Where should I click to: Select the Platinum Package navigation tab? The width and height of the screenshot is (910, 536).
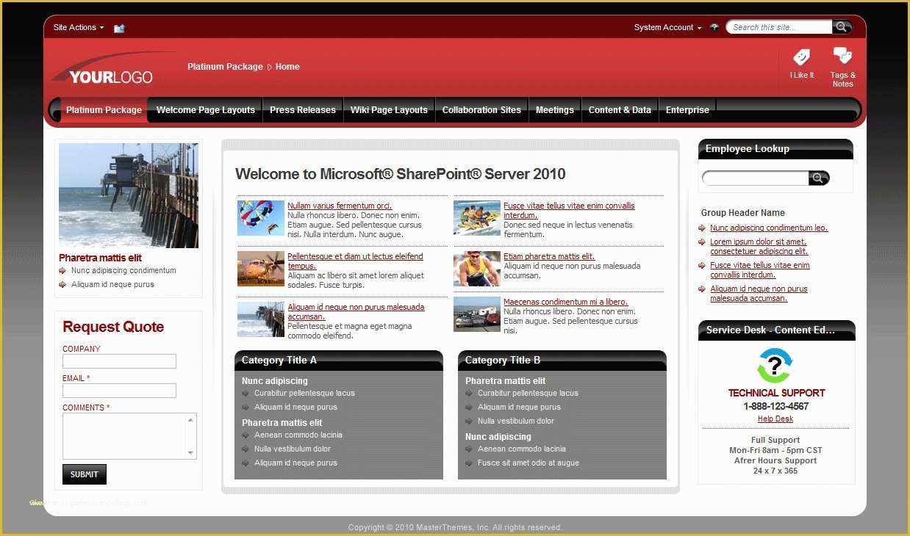click(104, 110)
